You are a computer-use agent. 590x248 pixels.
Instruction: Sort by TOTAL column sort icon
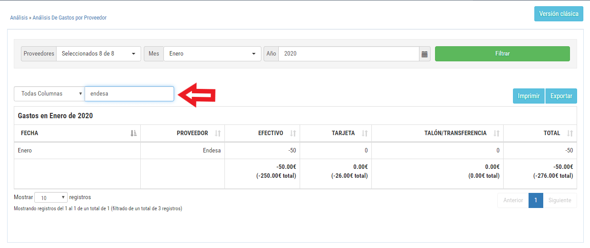[570, 133]
